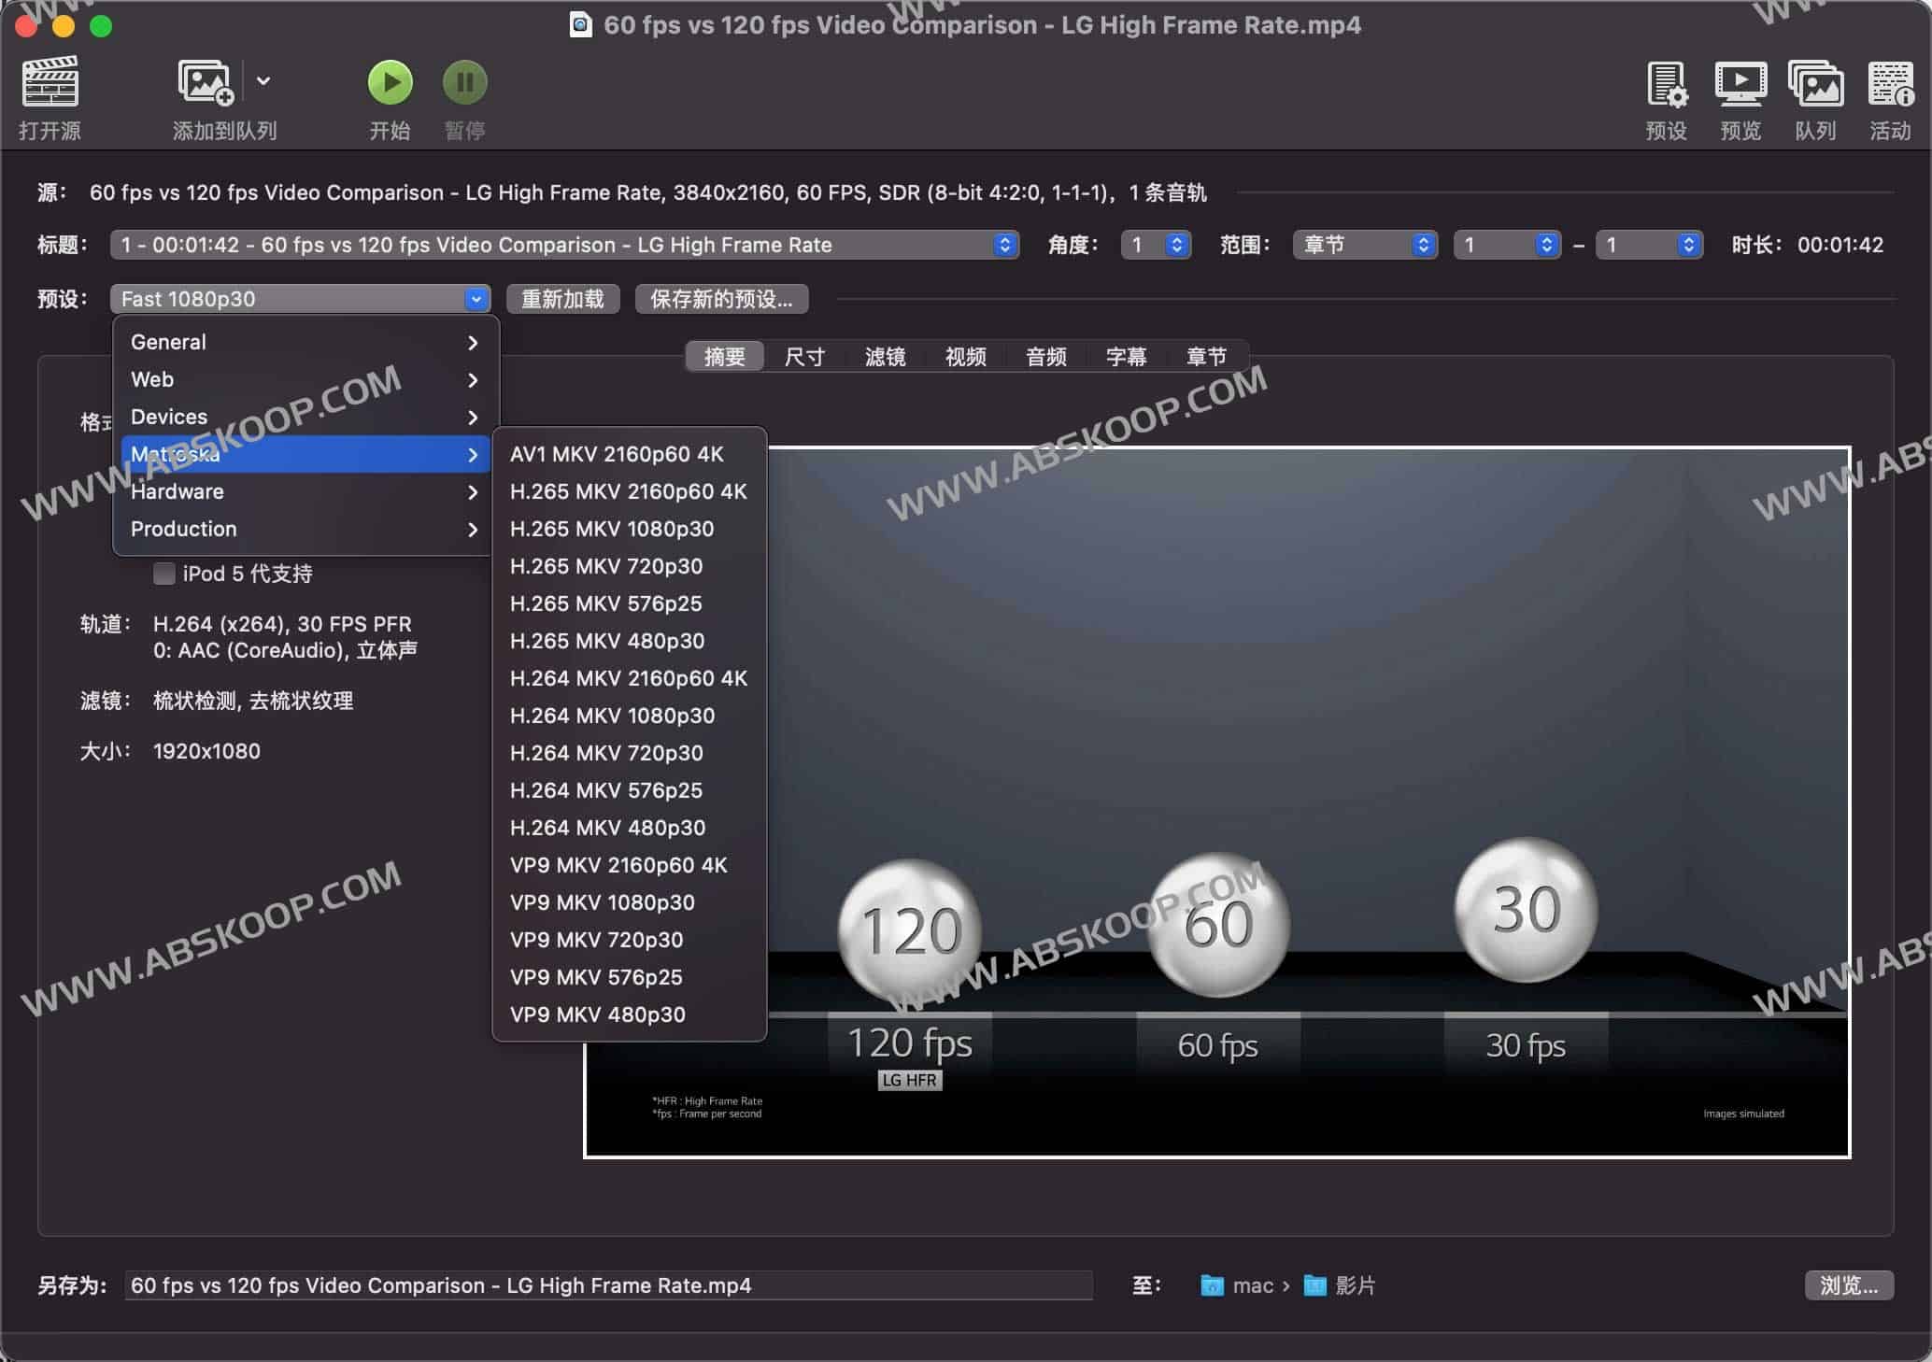Expand the General submenu

301,340
